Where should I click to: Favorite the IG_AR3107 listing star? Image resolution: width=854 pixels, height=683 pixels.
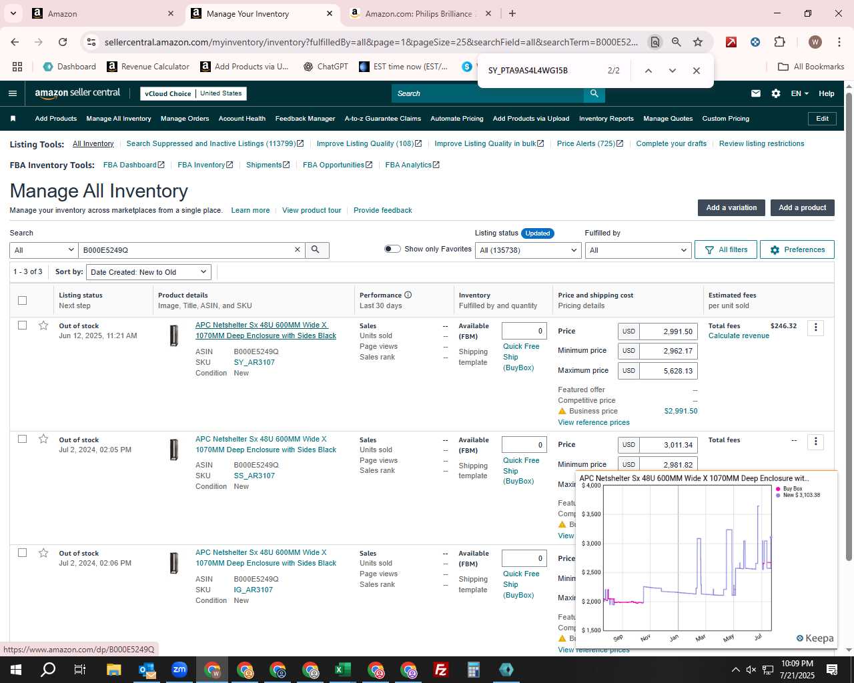pyautogui.click(x=43, y=553)
